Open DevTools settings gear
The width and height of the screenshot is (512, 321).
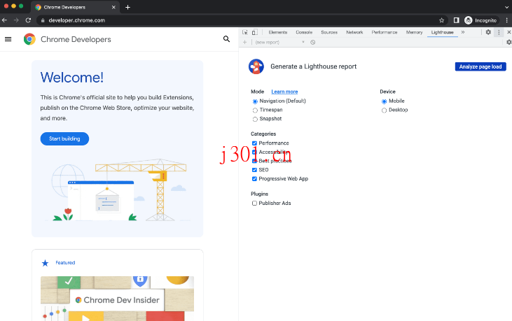coord(488,32)
